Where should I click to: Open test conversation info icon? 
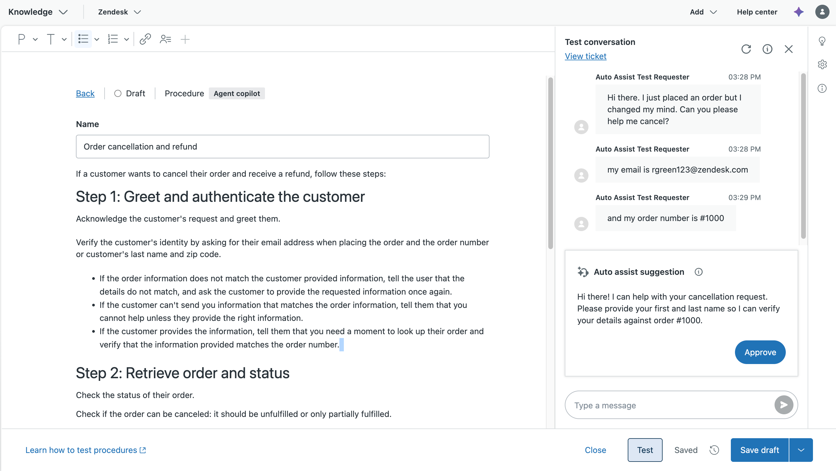point(767,49)
